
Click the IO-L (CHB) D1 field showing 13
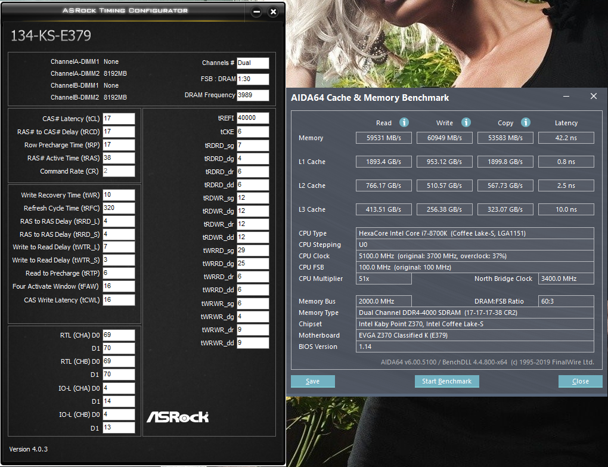[119, 428]
